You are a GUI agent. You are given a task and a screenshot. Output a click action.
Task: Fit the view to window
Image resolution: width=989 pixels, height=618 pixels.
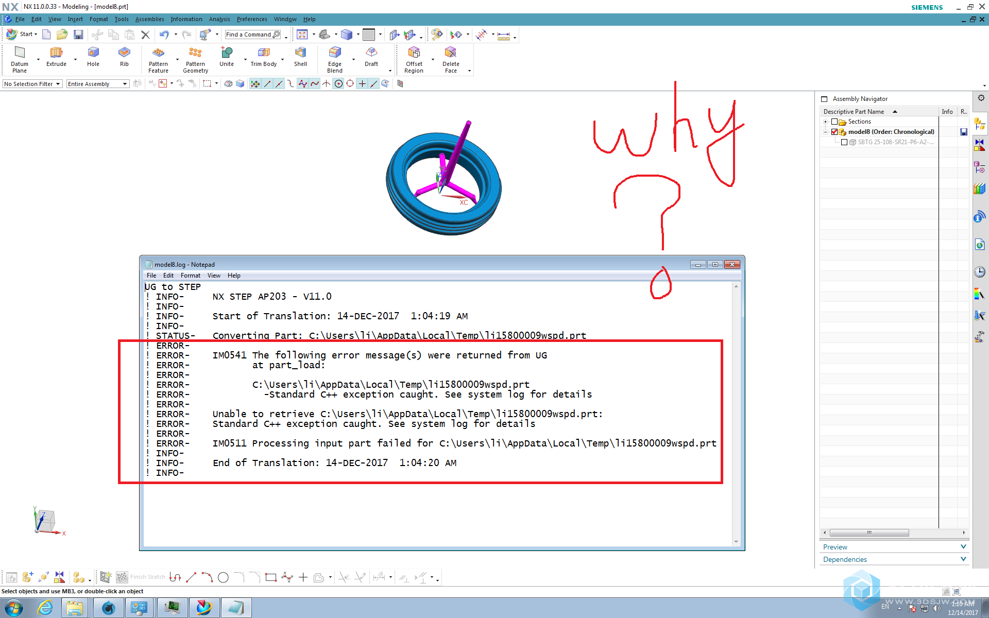click(302, 35)
